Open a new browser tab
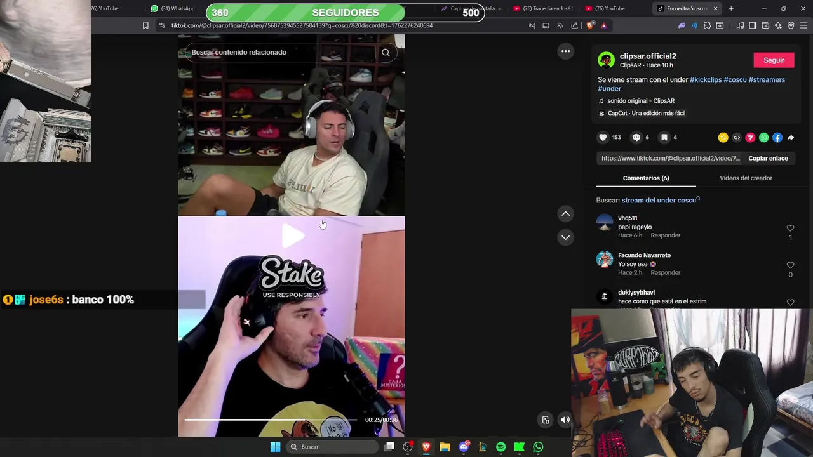Screen dimensions: 813x457 click(x=731, y=8)
